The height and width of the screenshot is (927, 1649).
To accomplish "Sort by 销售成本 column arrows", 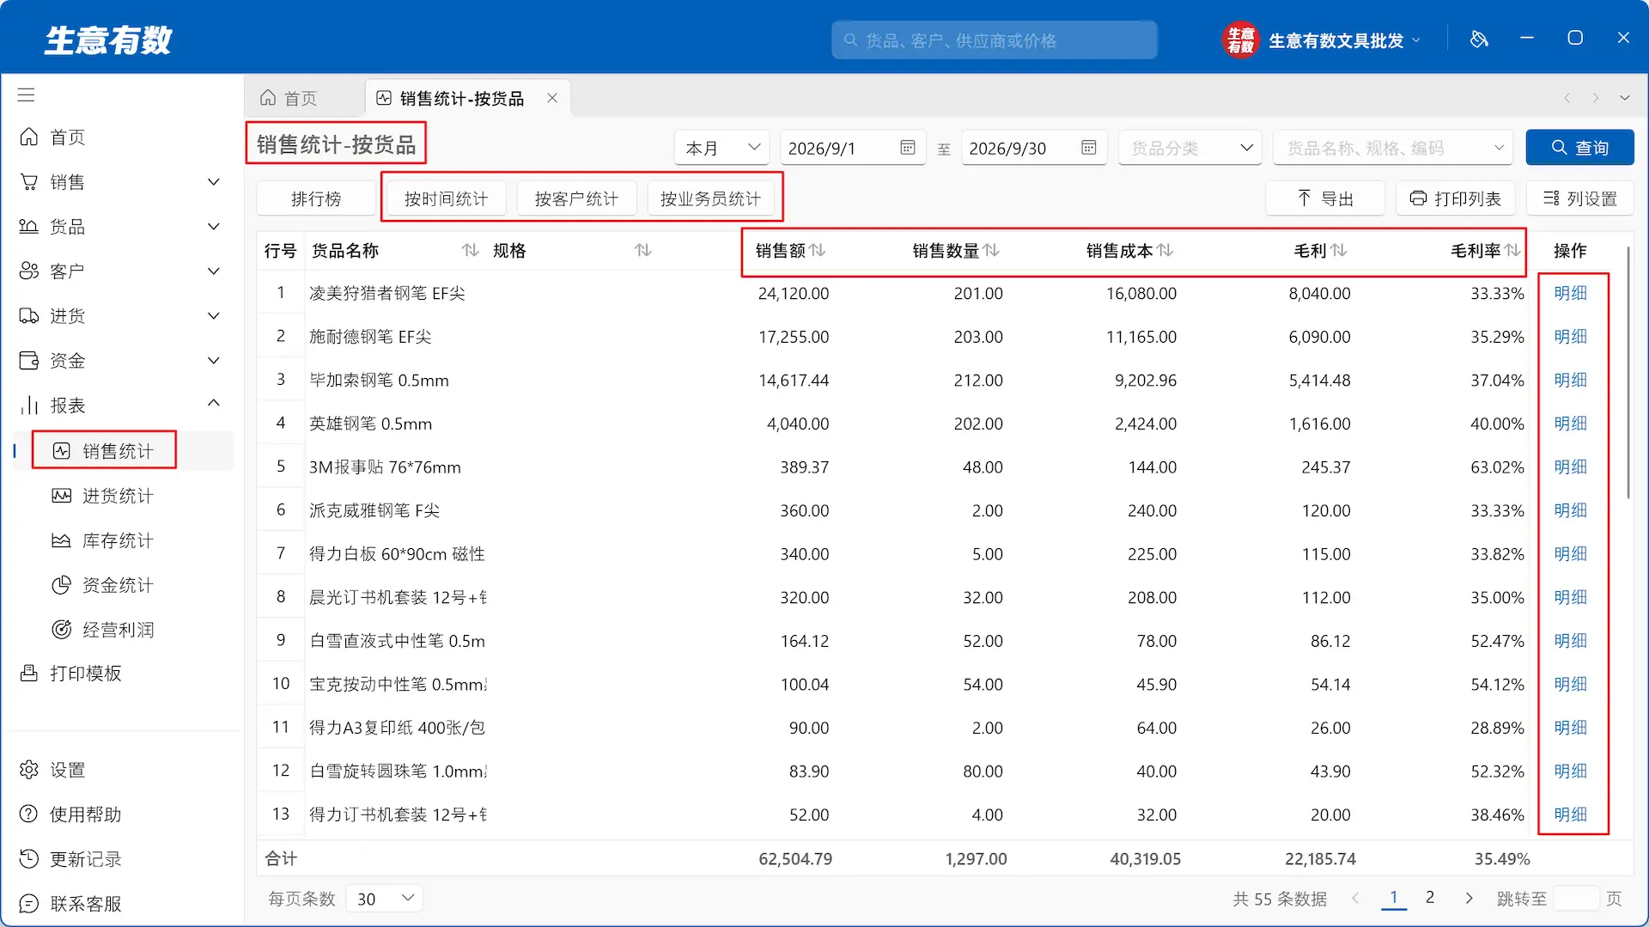I will (1165, 250).
